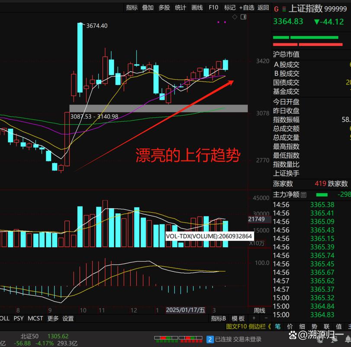Collapse sidebar with 侧边栏 arrow

pyautogui.click(x=269, y=327)
